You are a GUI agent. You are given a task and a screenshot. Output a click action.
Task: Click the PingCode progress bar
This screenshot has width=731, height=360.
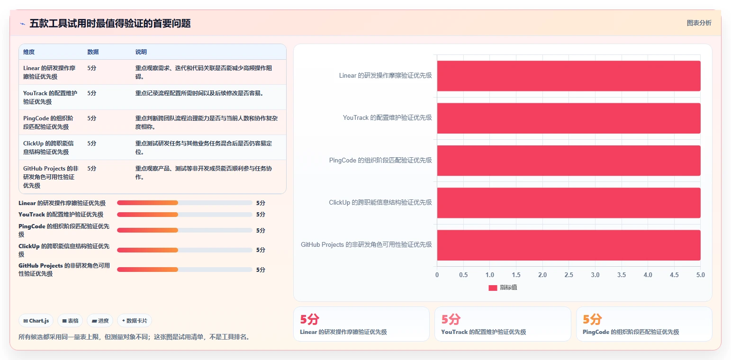coord(184,230)
